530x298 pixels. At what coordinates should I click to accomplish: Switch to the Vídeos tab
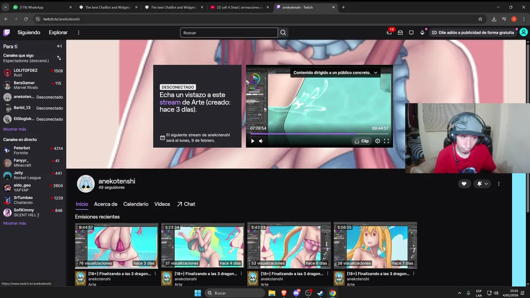162,204
